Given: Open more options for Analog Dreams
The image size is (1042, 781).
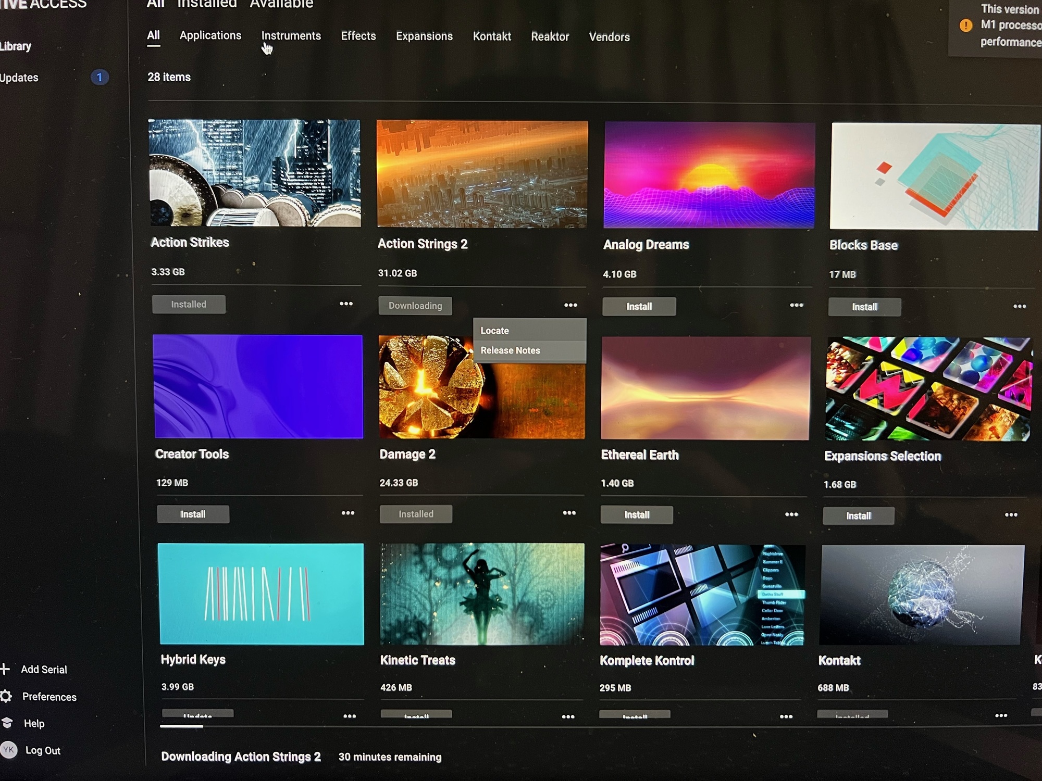Looking at the screenshot, I should point(796,305).
